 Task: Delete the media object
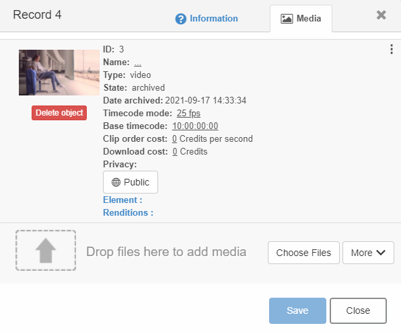[x=59, y=113]
